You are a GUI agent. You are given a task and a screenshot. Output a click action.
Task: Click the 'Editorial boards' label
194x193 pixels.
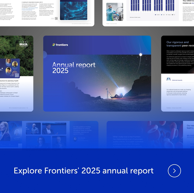(177, 80)
